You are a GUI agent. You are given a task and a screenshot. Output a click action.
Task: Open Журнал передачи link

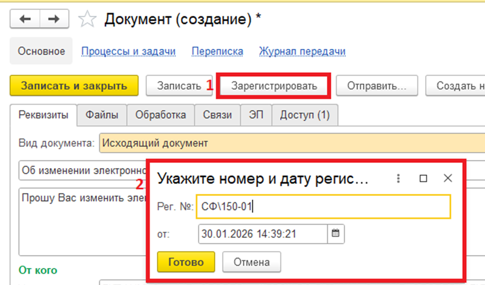coord(302,52)
